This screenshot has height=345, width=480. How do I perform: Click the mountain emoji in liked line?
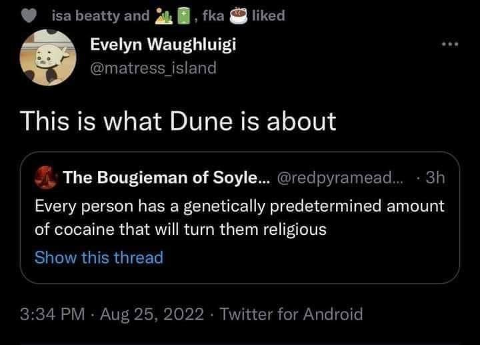(x=162, y=15)
